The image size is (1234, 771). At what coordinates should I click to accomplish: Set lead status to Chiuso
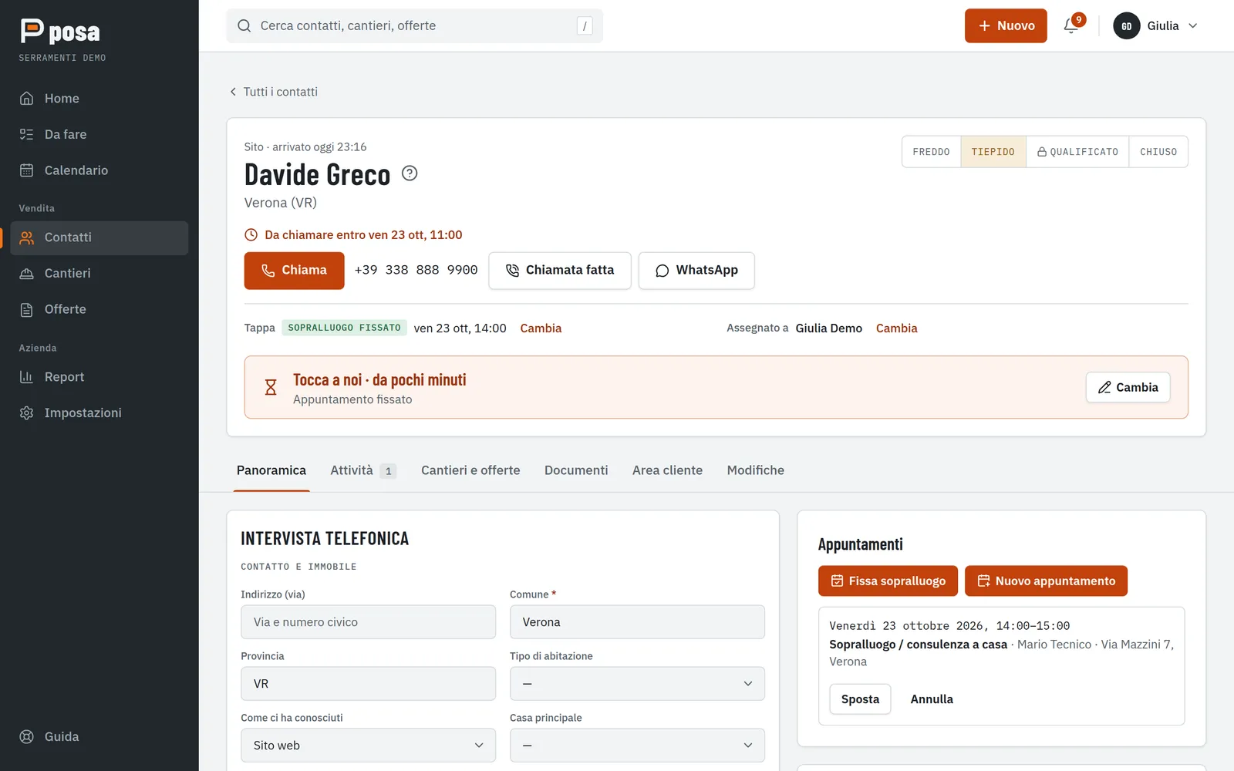tap(1158, 152)
